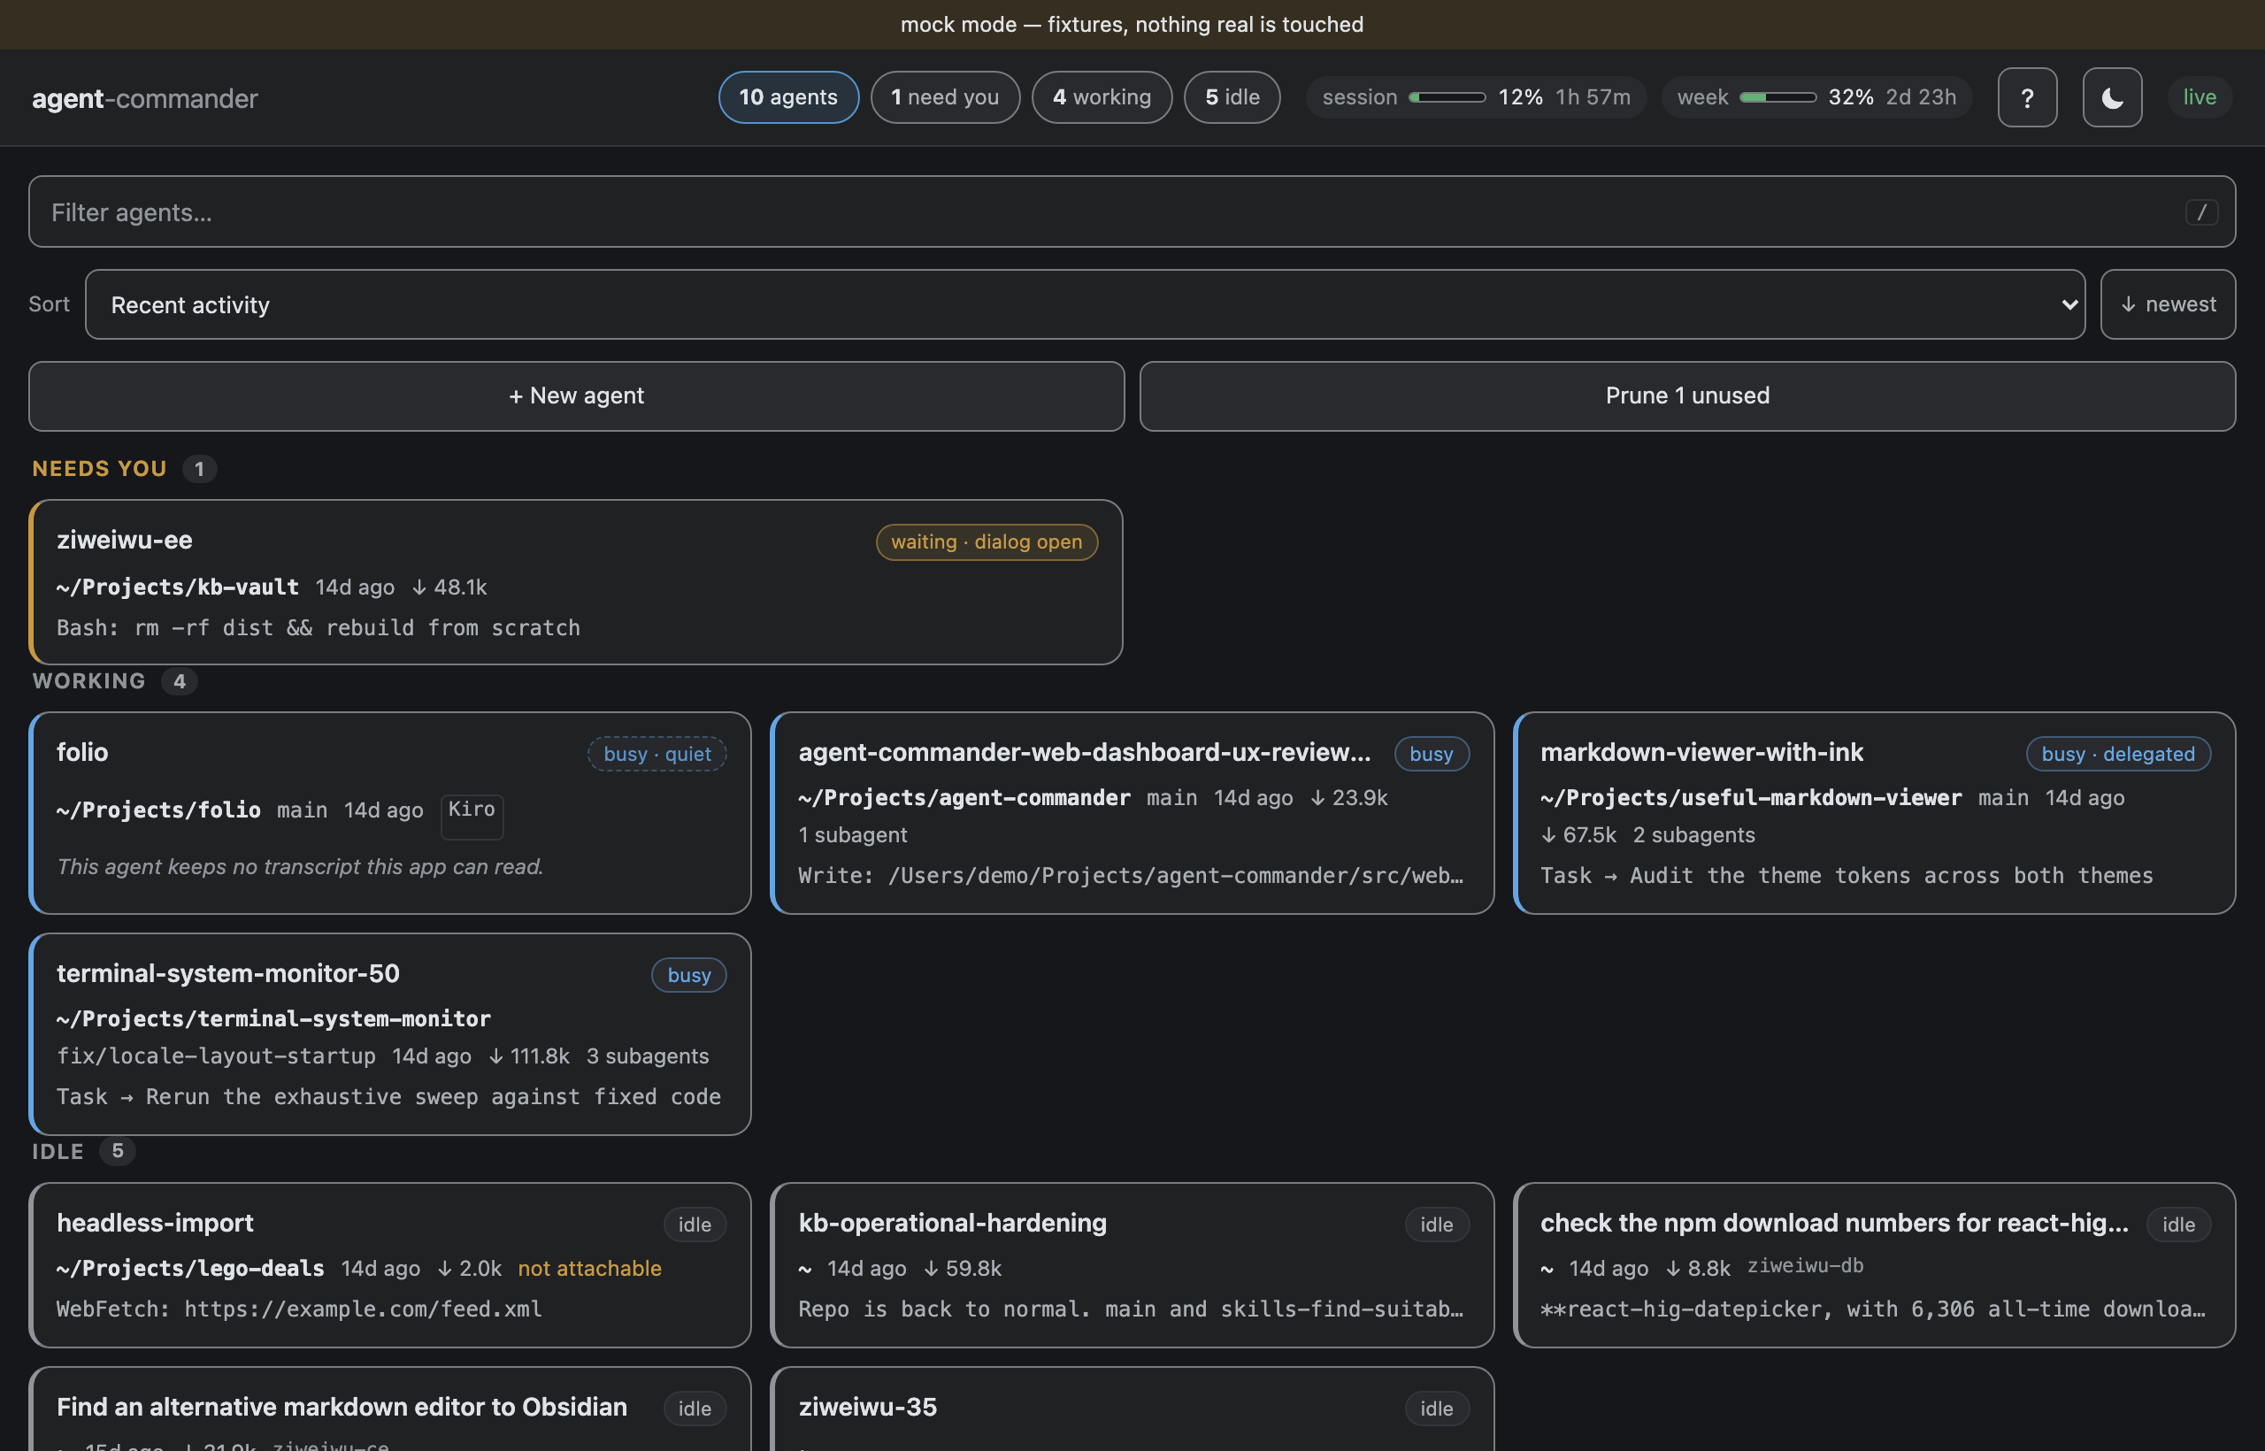Click the 59.8k token count
Screen dimensions: 2265x1451
(x=962, y=1268)
